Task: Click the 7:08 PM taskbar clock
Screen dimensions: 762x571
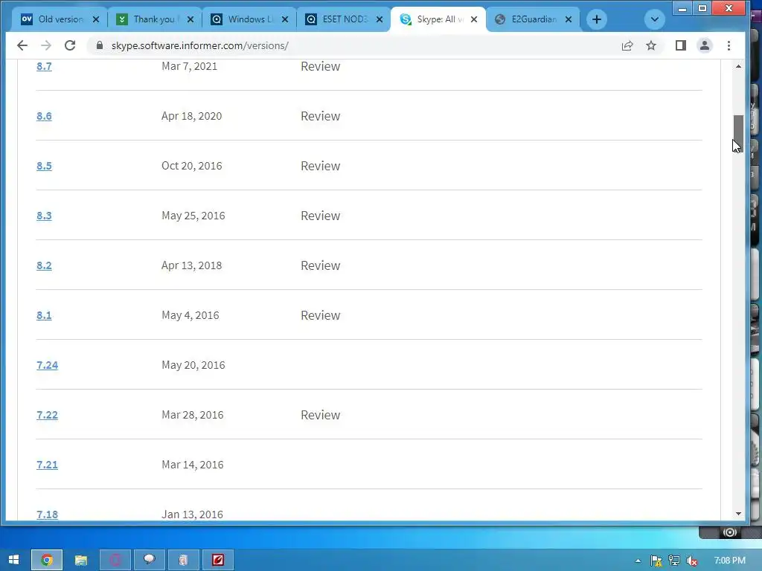Action: pyautogui.click(x=729, y=561)
